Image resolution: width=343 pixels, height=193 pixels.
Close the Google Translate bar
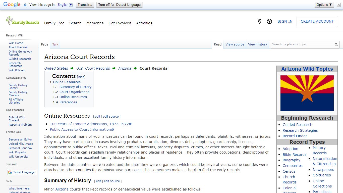tap(338, 5)
